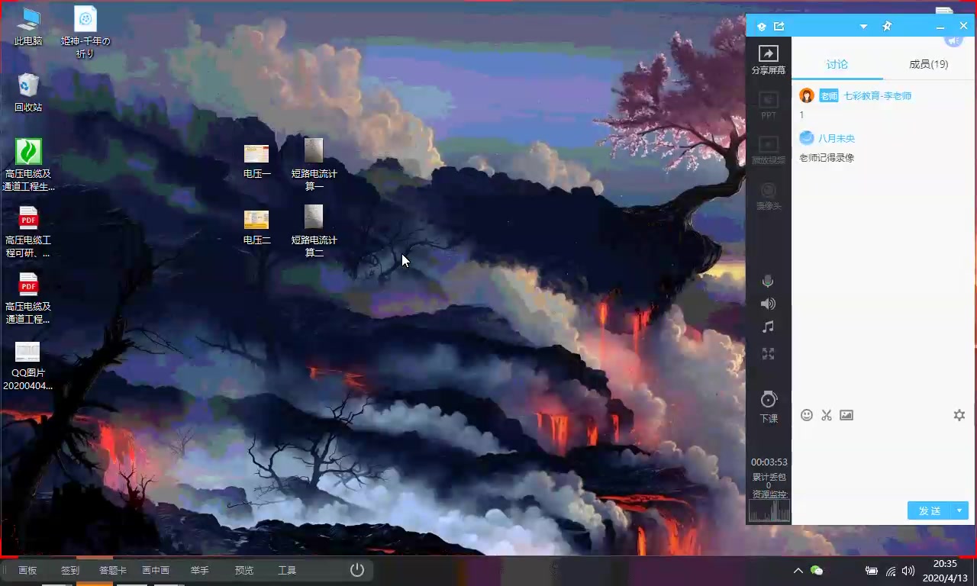Click the announcement speaker icon above tabs

(x=953, y=40)
